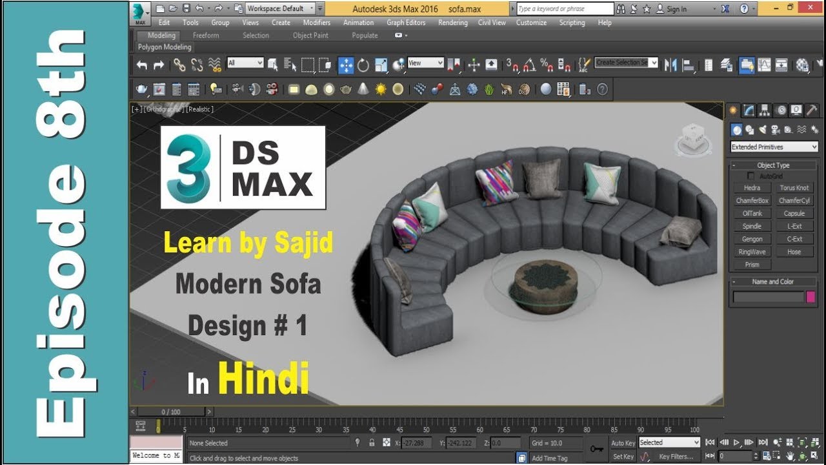Click the Align tool icon
This screenshot has width=826, height=465.
689,65
